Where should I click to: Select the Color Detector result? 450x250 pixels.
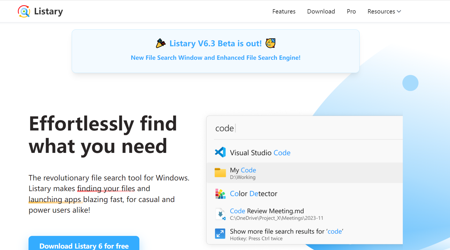pos(305,193)
